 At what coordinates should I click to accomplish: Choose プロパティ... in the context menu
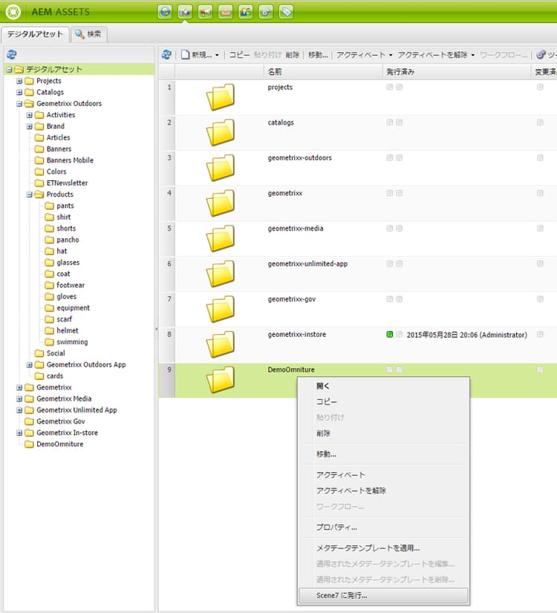[384, 527]
